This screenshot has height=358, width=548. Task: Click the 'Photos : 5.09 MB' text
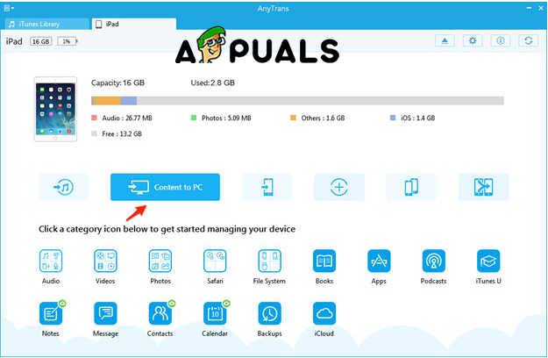[226, 118]
